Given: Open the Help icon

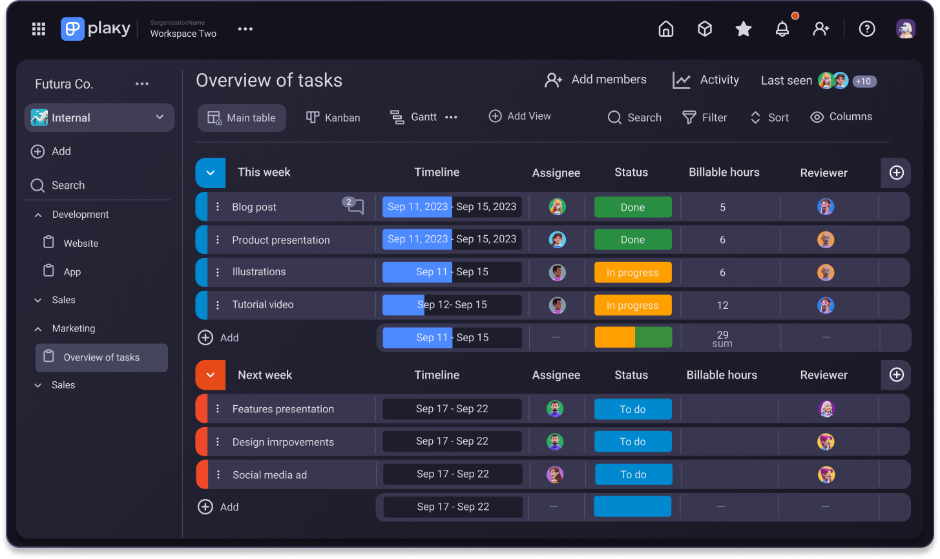Looking at the screenshot, I should coord(866,28).
